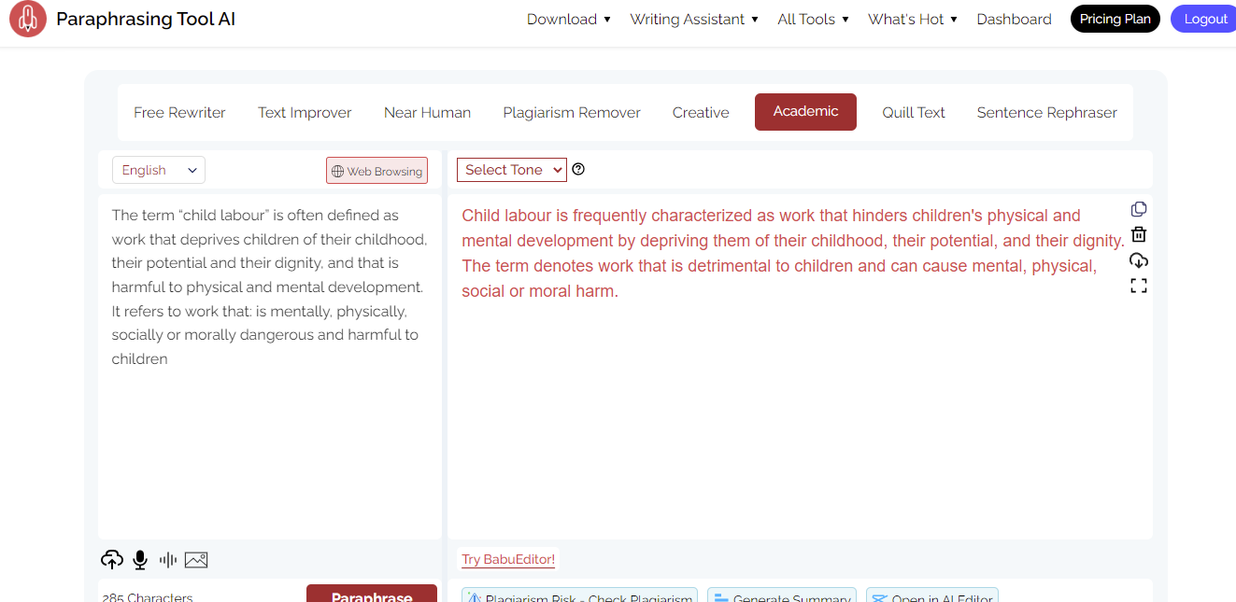Click the Logout button
Screen dimensions: 1236x602
pyautogui.click(x=1205, y=19)
